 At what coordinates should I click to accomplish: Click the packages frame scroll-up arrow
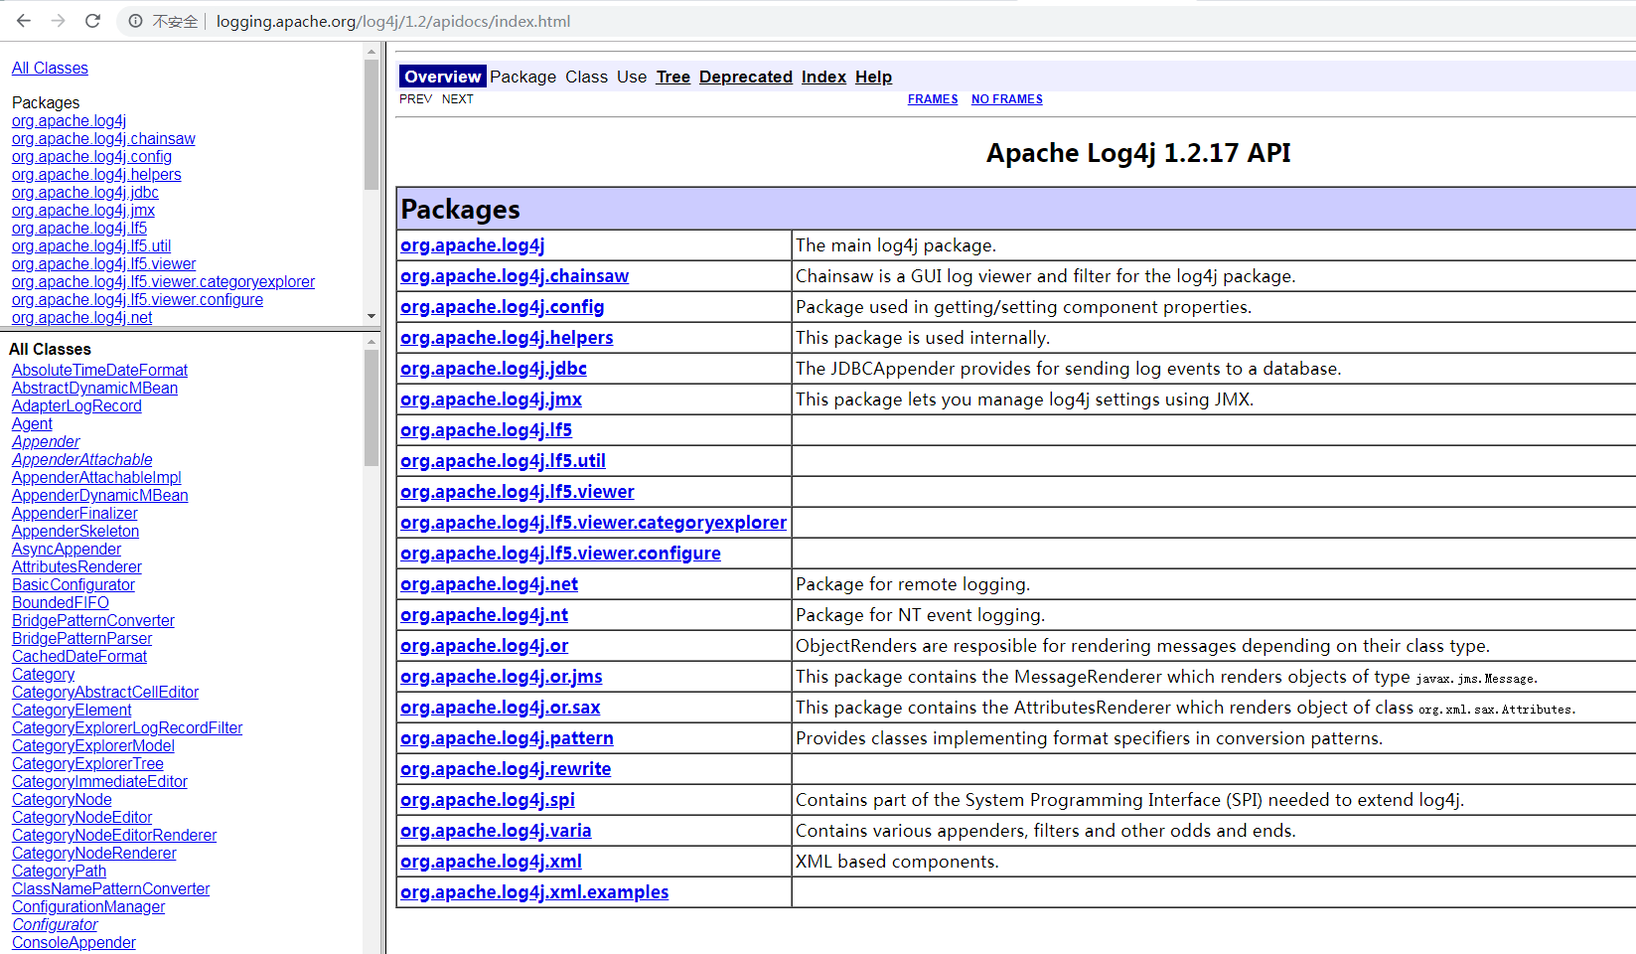point(372,52)
